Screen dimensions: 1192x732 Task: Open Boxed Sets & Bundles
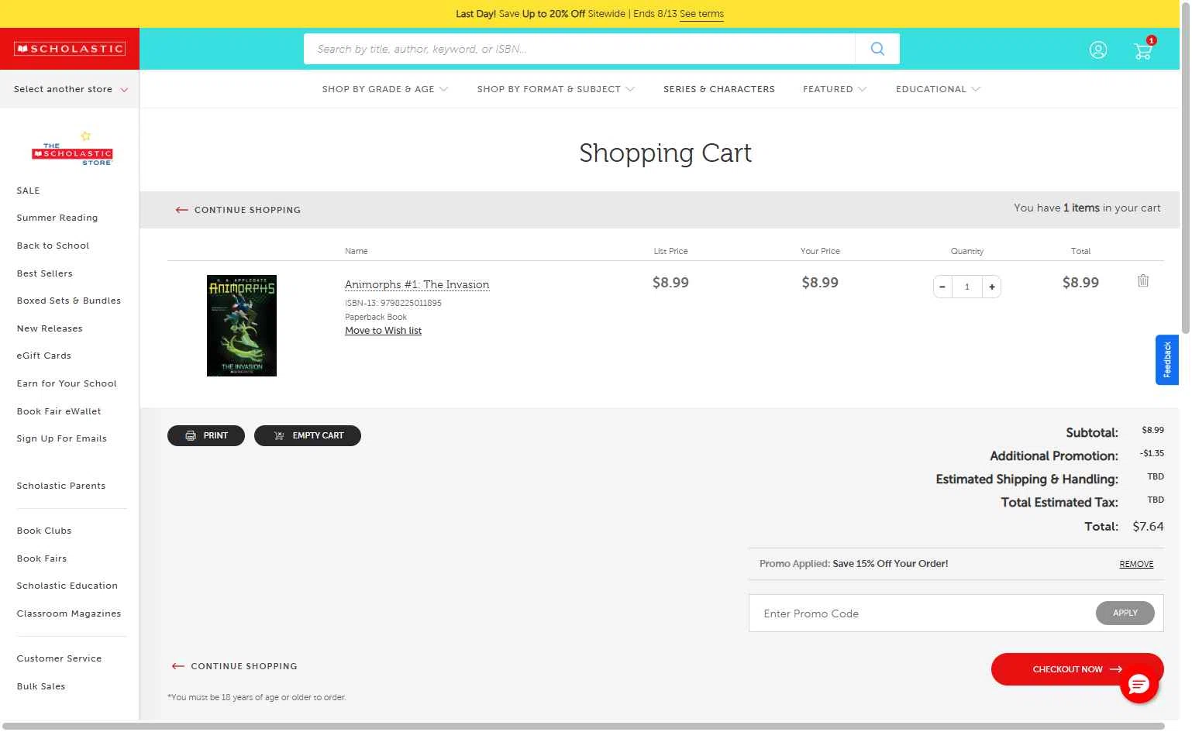69,301
